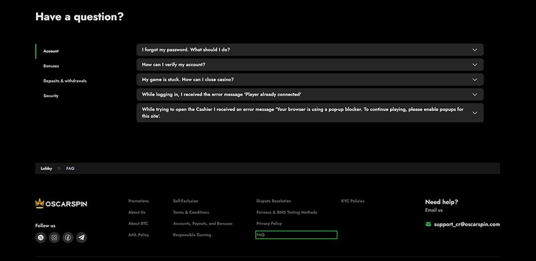
Task: Click the 'Email us' label
Action: [433, 210]
